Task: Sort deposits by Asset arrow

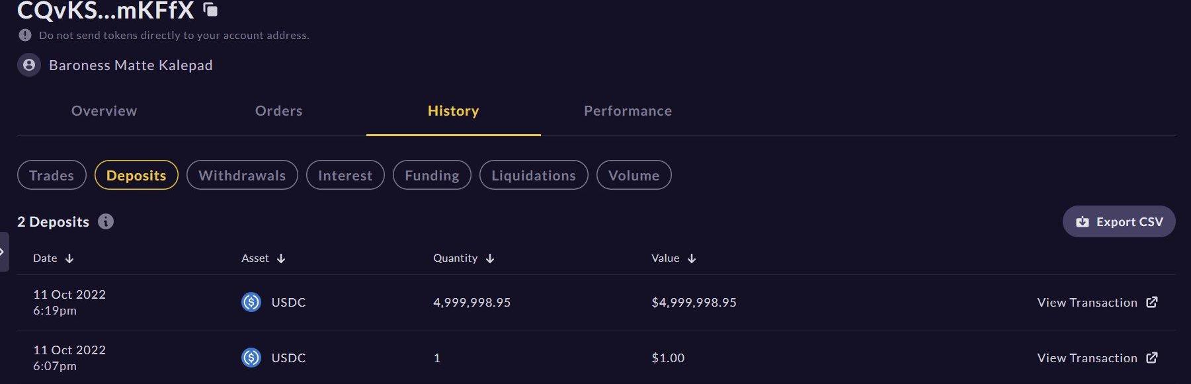Action: [x=281, y=258]
